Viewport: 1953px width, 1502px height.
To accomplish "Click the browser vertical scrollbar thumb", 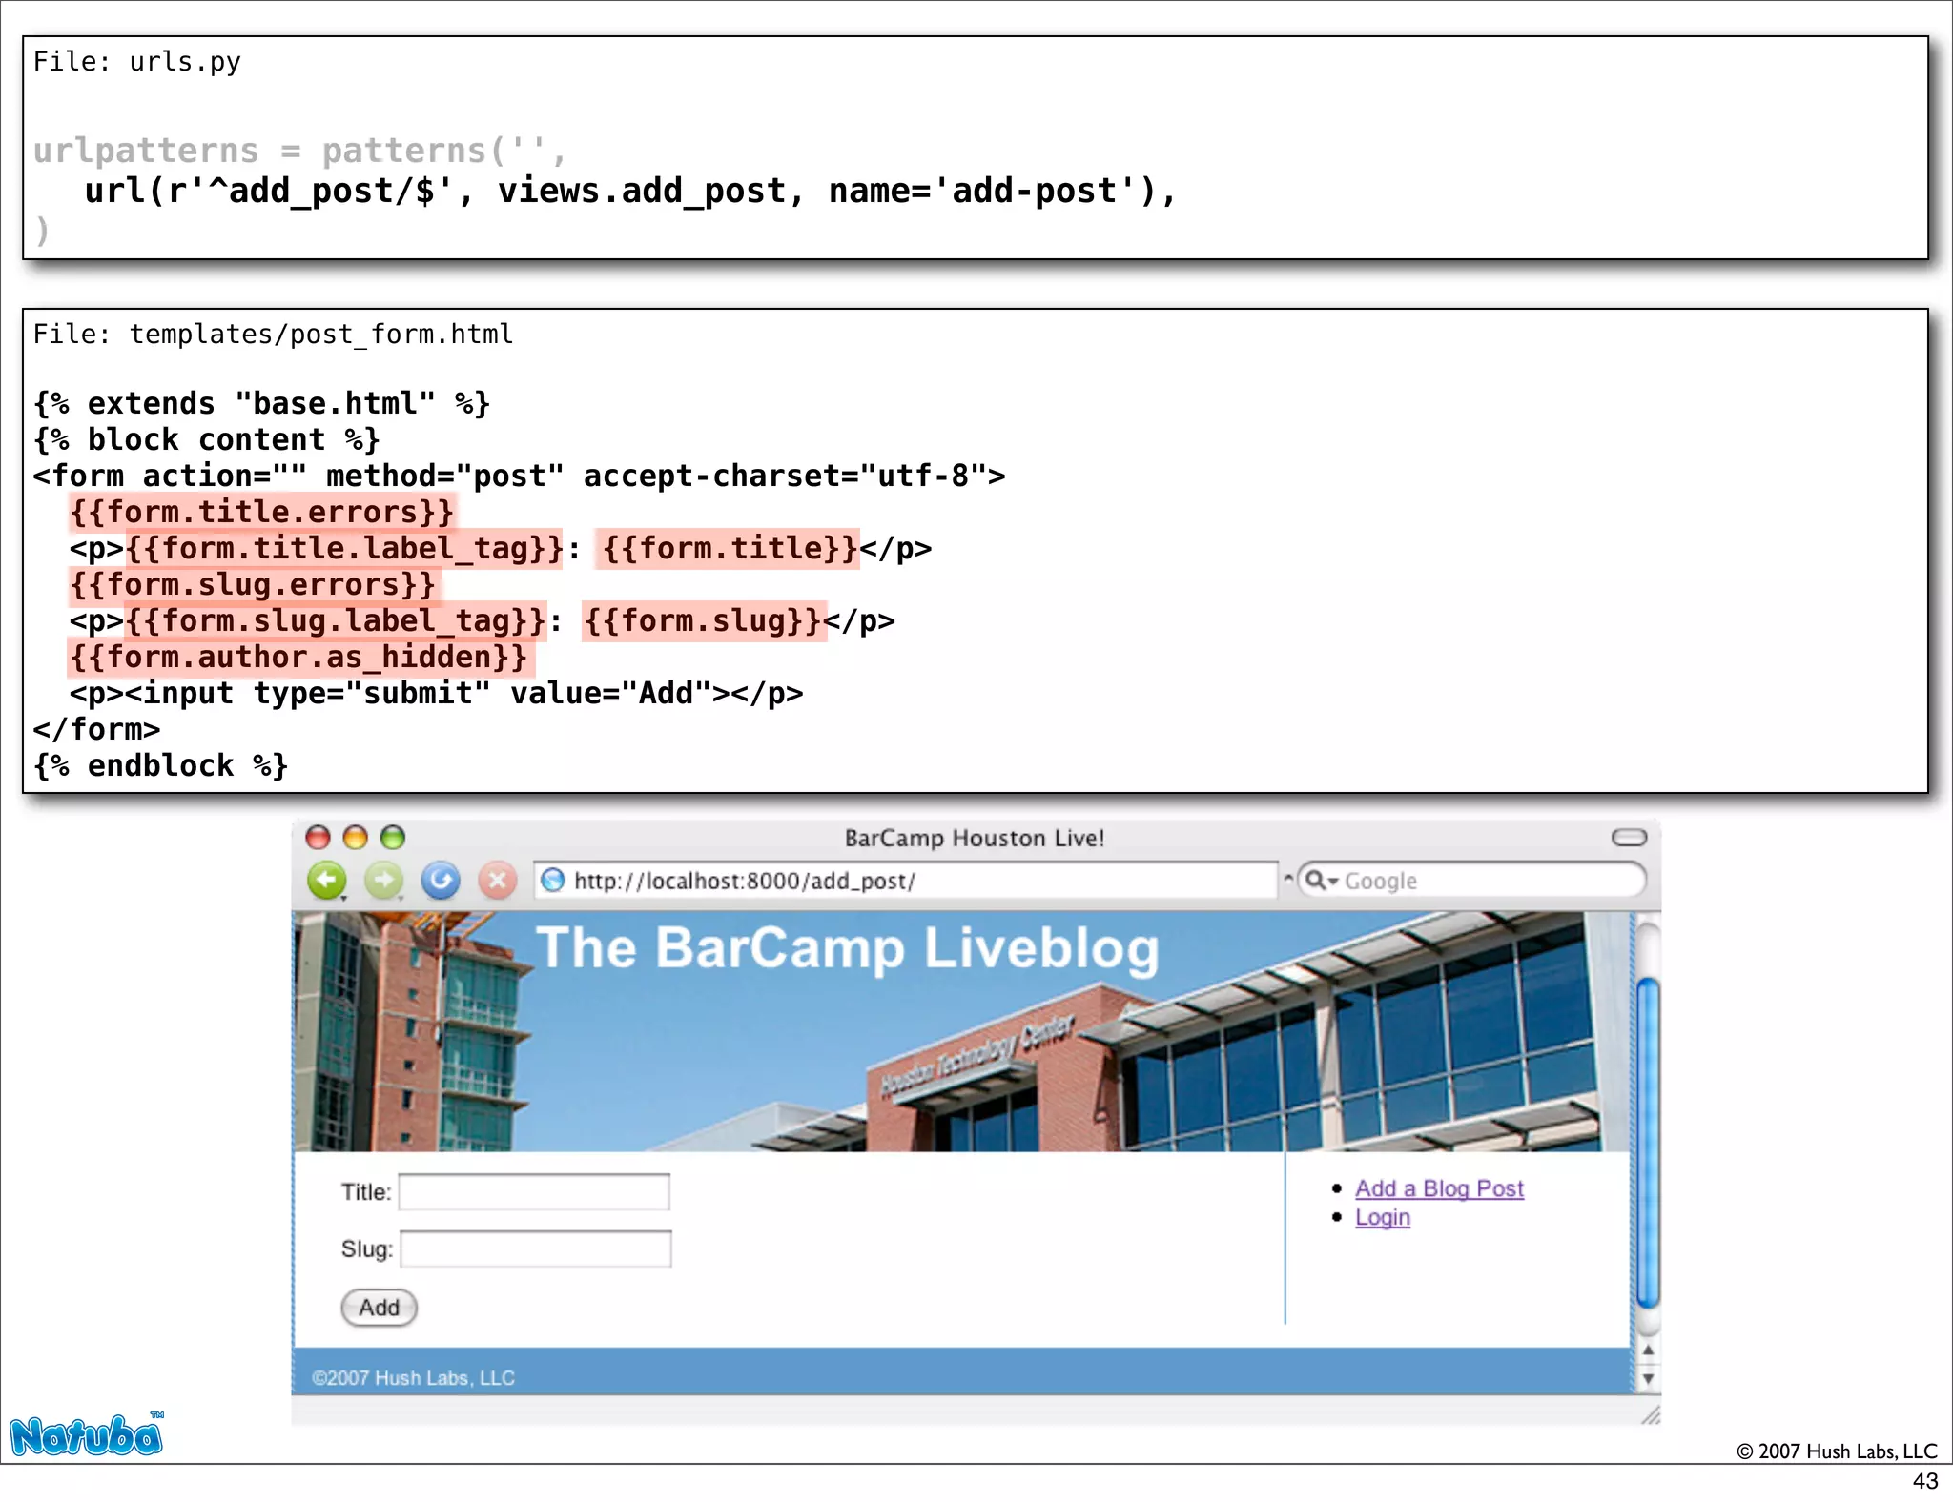I will 1648,1142.
